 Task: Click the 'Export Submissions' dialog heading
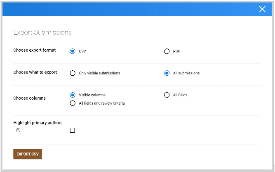click(x=42, y=32)
